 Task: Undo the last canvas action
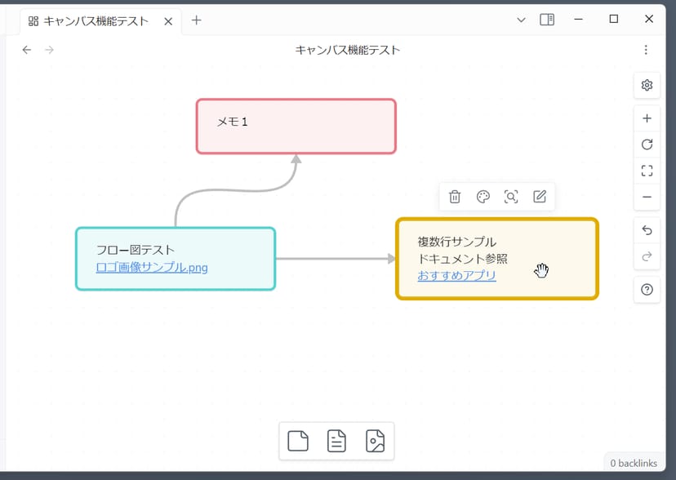647,231
